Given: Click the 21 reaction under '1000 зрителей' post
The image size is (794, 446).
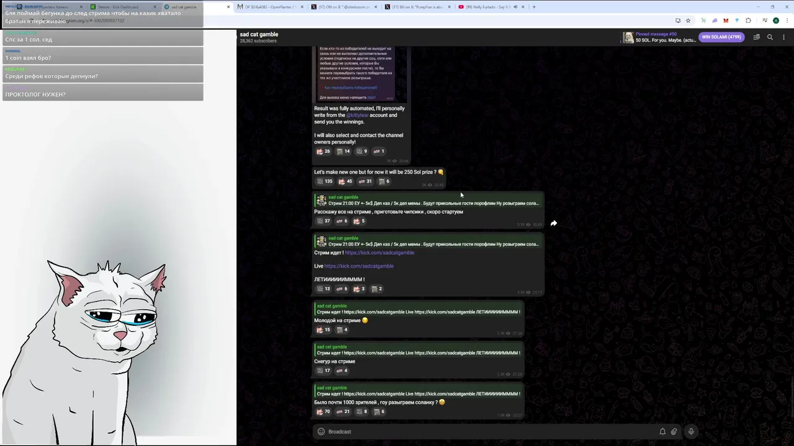Looking at the screenshot, I should [x=343, y=411].
